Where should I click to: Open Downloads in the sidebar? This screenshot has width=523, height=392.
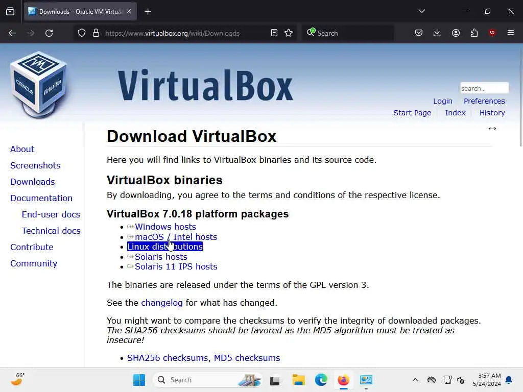click(x=32, y=182)
